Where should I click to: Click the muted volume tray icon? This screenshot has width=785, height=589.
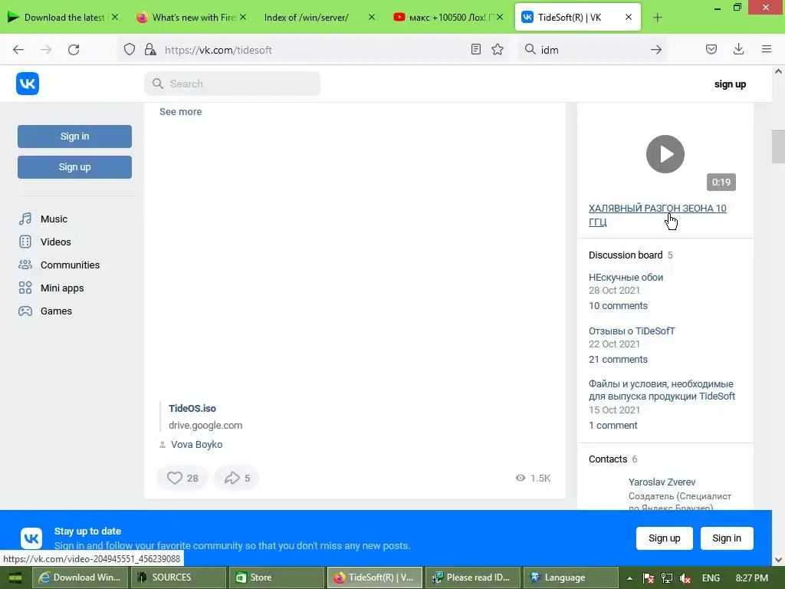click(685, 578)
